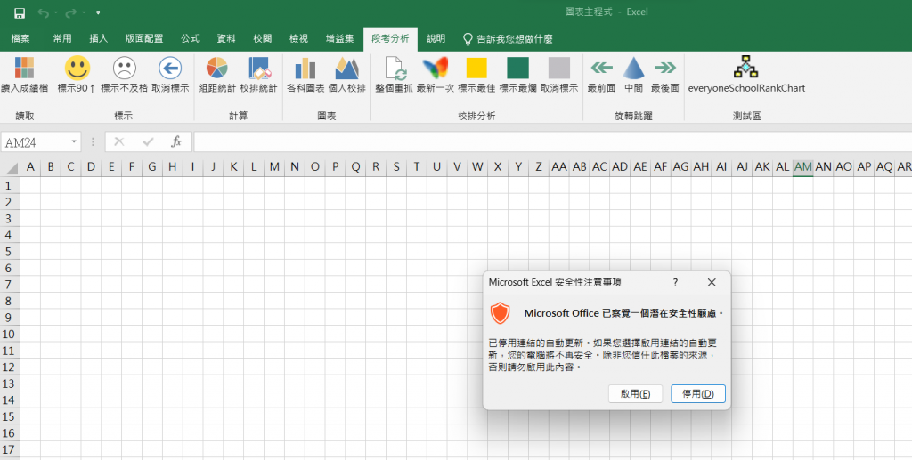The width and height of the screenshot is (912, 460).
Task: Click the formula bar input area
Action: click(x=552, y=141)
